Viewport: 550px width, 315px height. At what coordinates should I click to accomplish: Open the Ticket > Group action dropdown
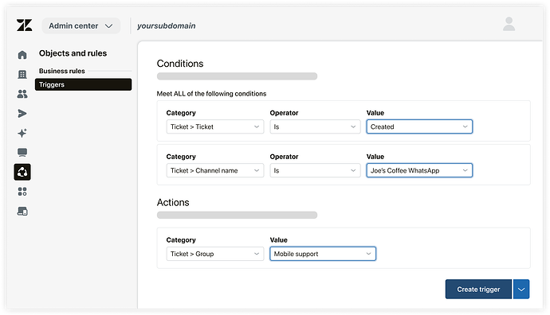point(215,254)
